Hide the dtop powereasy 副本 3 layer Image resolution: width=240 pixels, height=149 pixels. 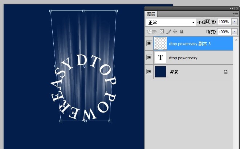tap(149, 43)
